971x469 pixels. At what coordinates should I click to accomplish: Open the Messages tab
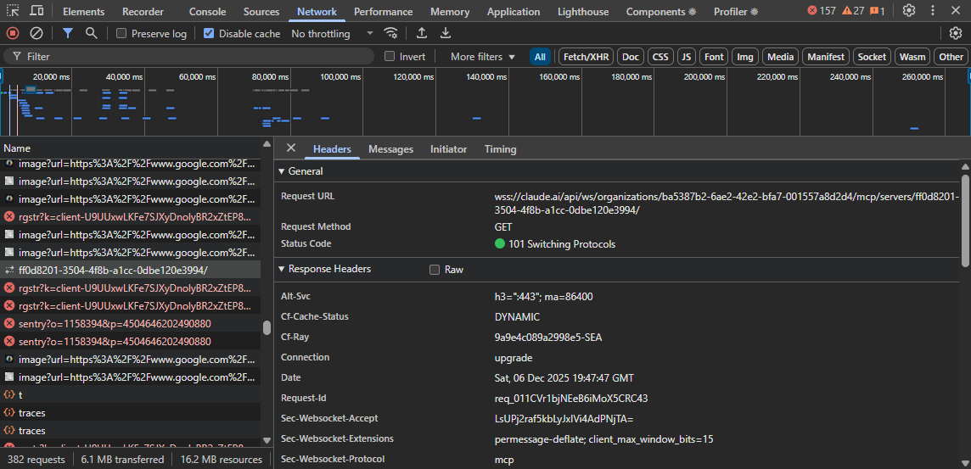(x=390, y=149)
